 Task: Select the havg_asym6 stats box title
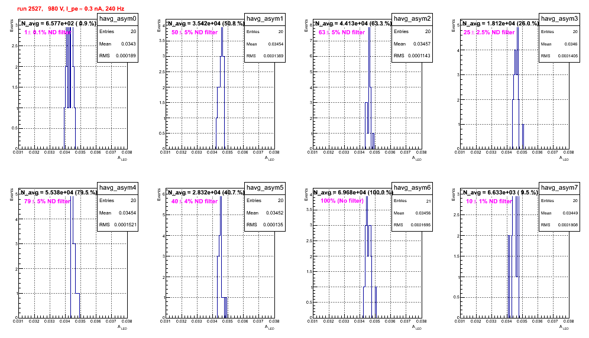coord(412,188)
